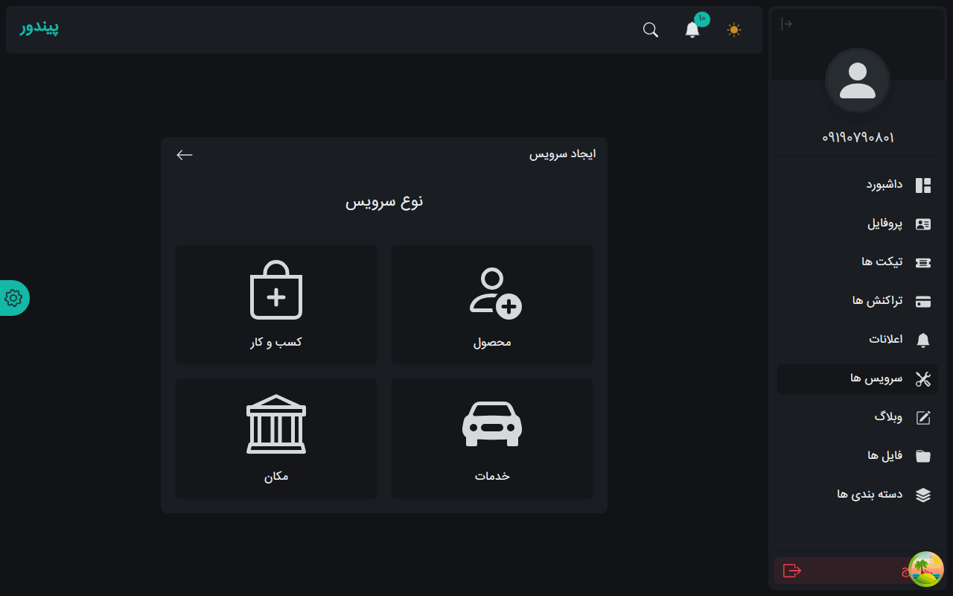
Task: Open the دسته بندی ها menu item
Action: pos(858,495)
